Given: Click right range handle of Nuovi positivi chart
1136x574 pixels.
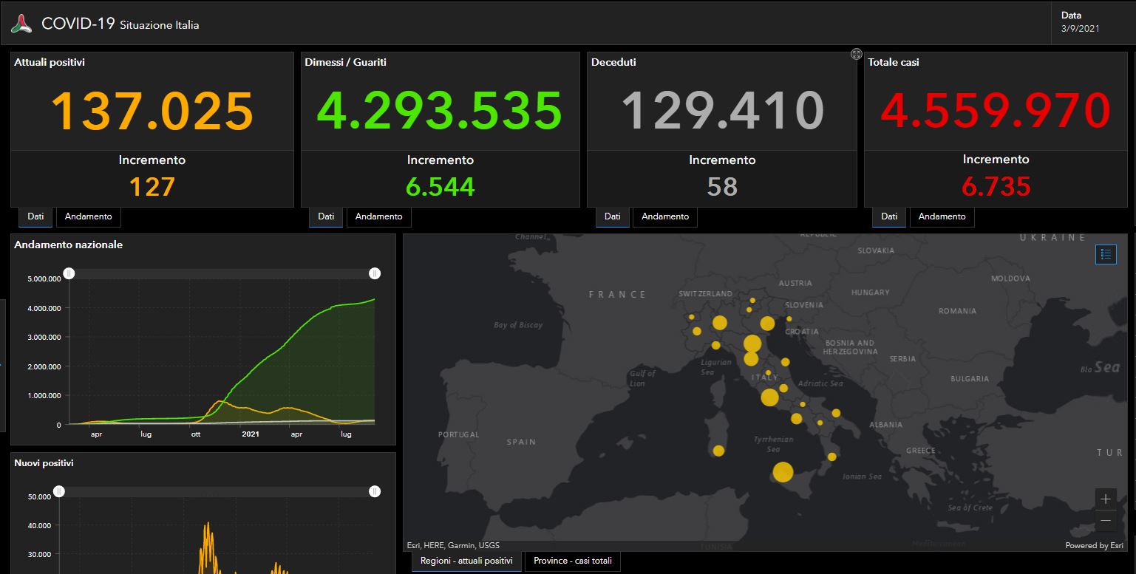Looking at the screenshot, I should (x=375, y=491).
